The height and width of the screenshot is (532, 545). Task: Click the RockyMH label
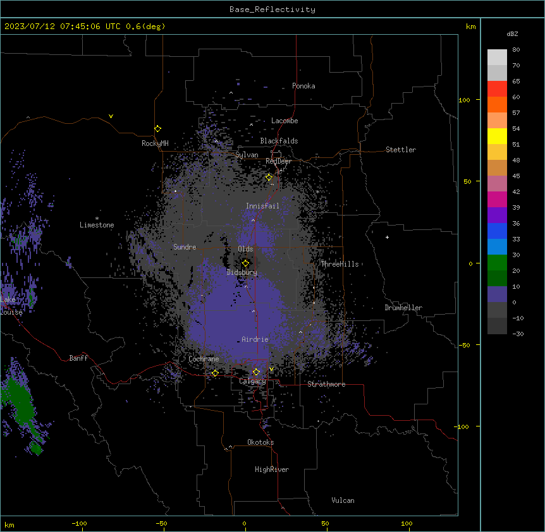point(155,143)
